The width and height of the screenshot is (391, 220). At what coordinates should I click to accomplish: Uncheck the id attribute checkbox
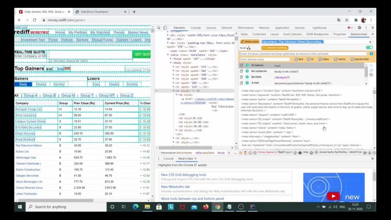coord(308,59)
